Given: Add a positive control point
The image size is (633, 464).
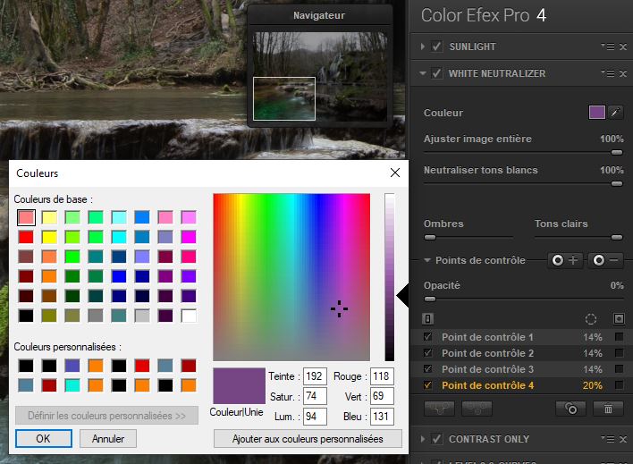Looking at the screenshot, I should tap(565, 260).
